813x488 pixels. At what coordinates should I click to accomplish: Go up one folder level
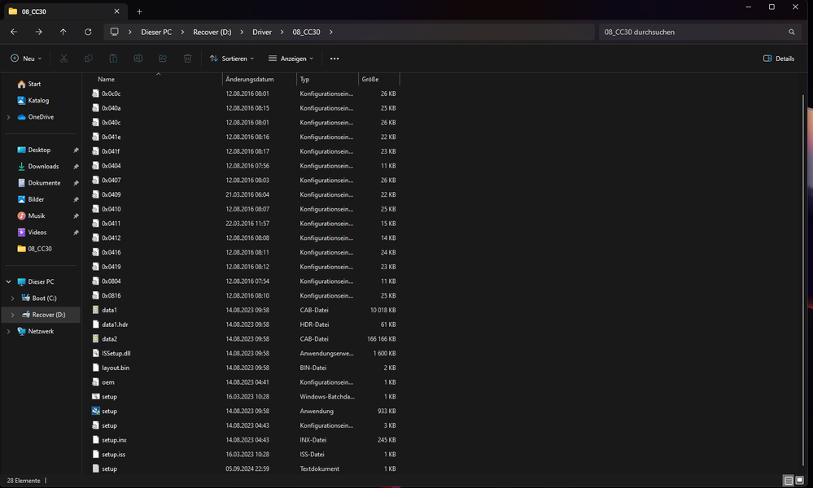(63, 32)
